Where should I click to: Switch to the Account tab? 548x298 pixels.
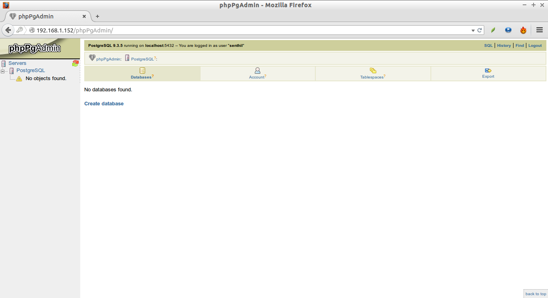[x=258, y=74]
